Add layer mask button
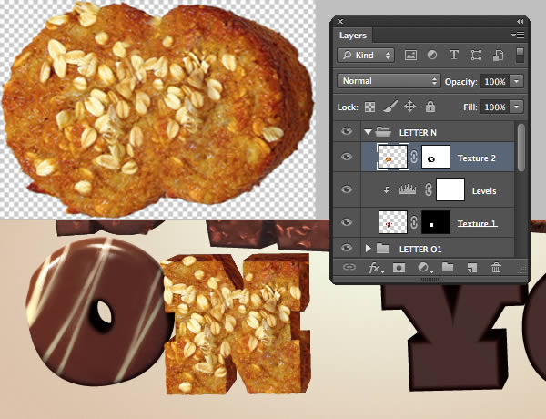 pos(399,268)
